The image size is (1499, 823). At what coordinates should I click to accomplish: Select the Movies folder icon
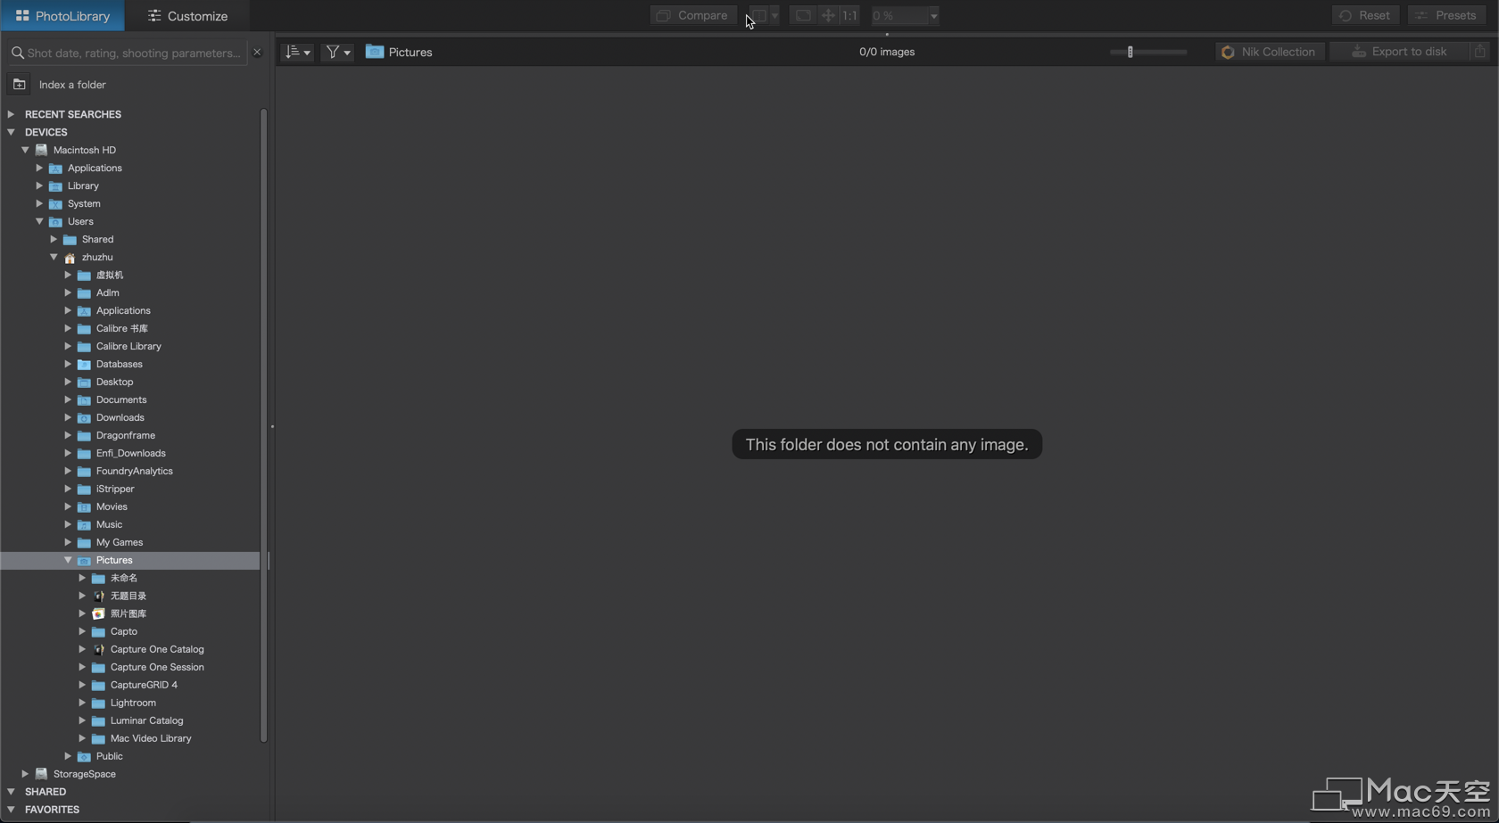84,506
